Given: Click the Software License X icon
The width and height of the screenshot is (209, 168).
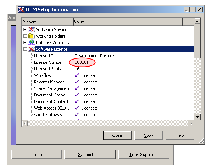Looking at the screenshot, I should click(x=32, y=49).
